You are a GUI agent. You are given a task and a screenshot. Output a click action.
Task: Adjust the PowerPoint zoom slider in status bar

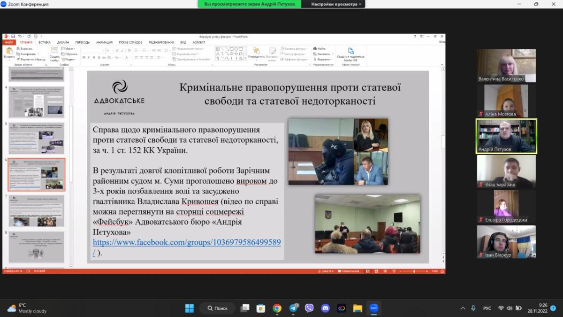pos(414,271)
